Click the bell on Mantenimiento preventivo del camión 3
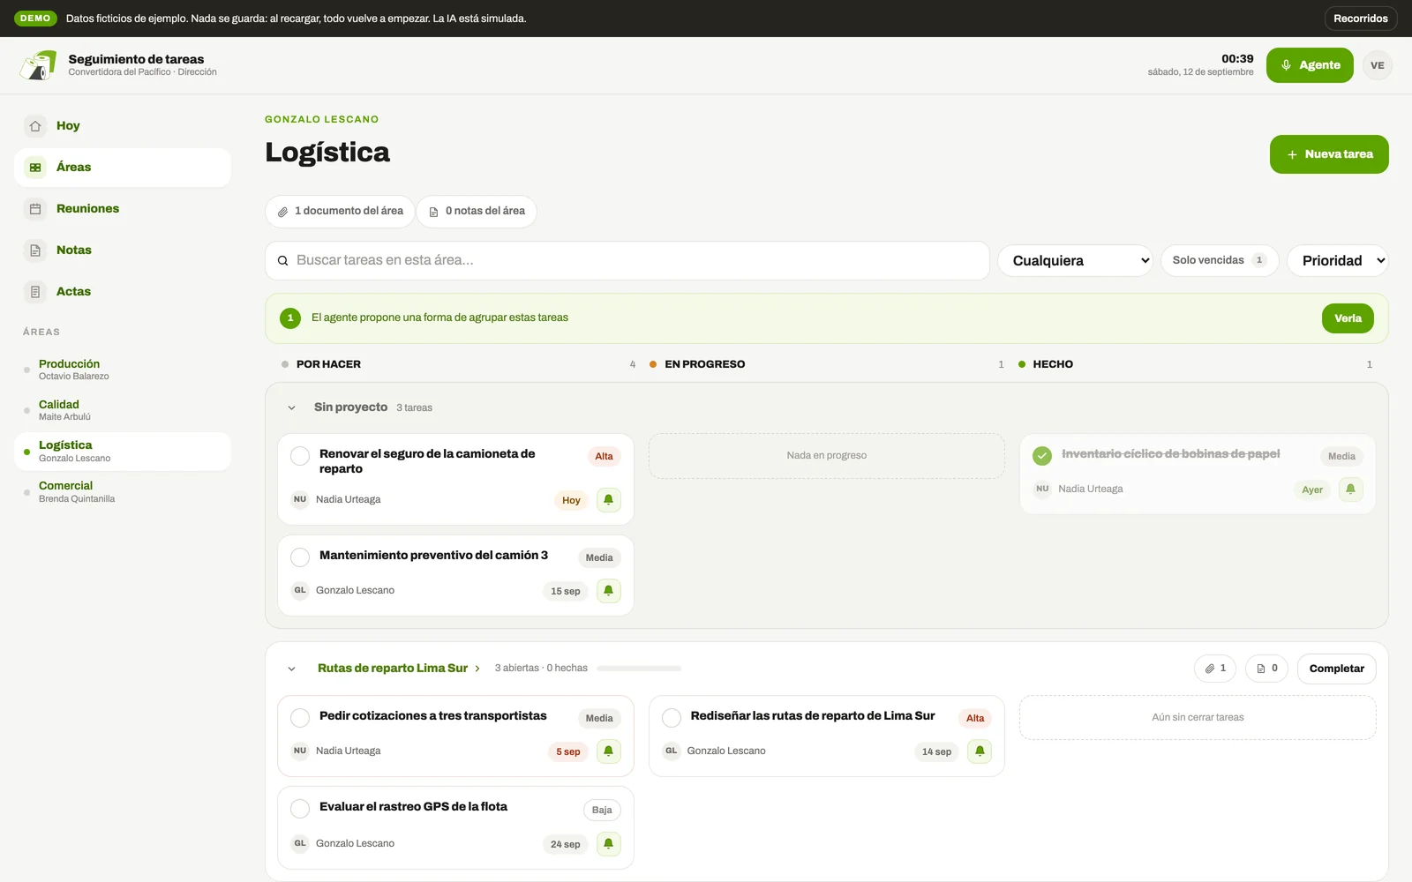Viewport: 1412px width, 882px height. click(x=609, y=591)
